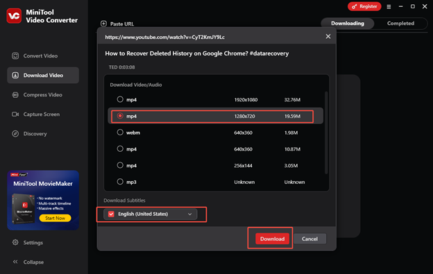Click the Convert Video sidebar icon
Image resolution: width=433 pixels, height=274 pixels.
point(15,55)
